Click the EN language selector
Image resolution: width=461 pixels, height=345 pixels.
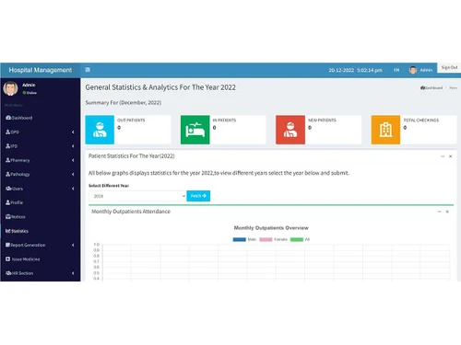396,70
